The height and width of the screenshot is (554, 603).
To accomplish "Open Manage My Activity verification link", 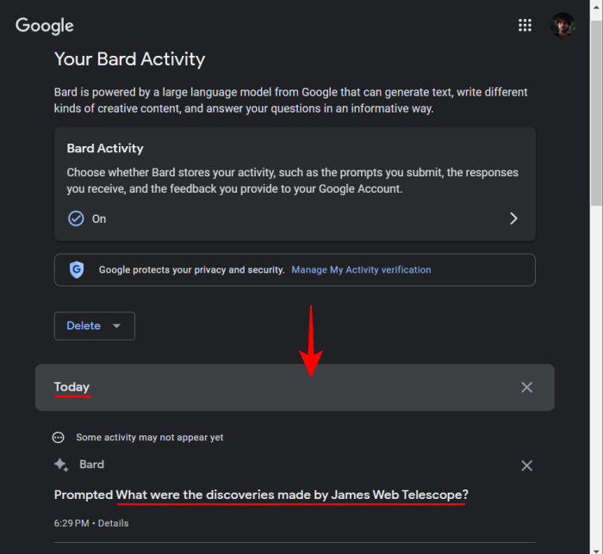I will click(361, 270).
